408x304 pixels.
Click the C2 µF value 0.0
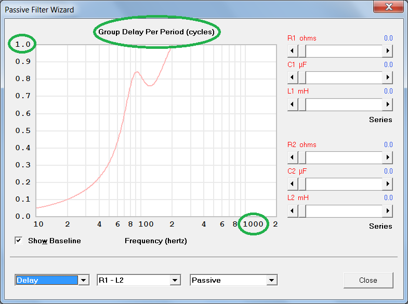tap(388, 171)
